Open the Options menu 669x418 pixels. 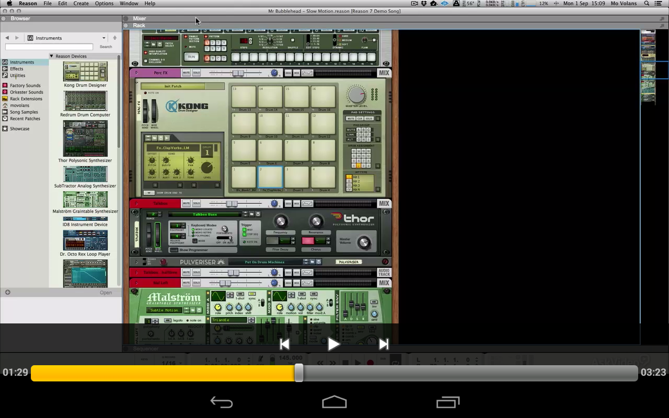(x=104, y=3)
